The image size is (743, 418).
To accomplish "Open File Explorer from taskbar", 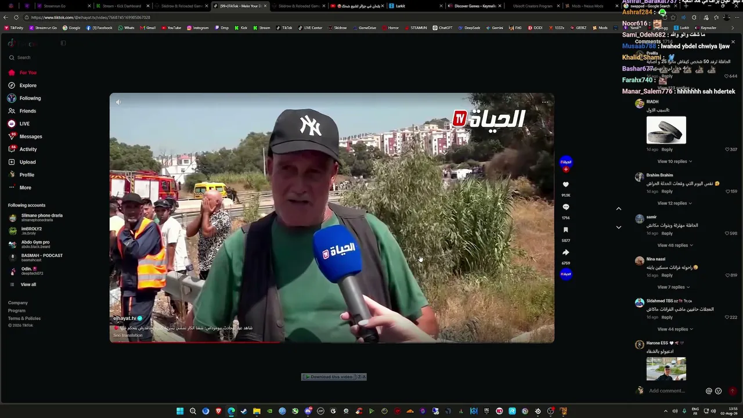I will tap(257, 411).
